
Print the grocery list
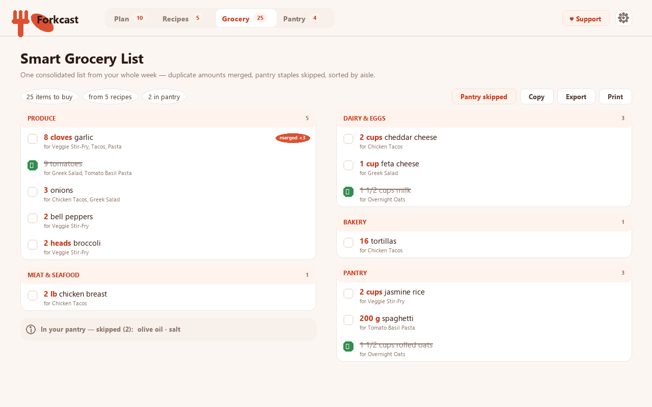(615, 97)
